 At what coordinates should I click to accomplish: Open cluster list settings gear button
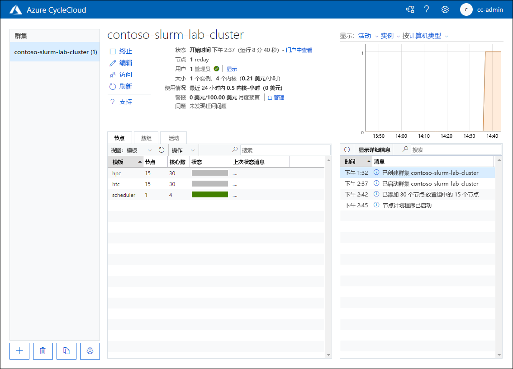(x=90, y=351)
